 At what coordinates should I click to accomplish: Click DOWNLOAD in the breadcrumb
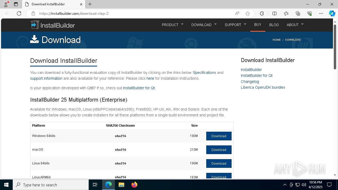click(293, 40)
